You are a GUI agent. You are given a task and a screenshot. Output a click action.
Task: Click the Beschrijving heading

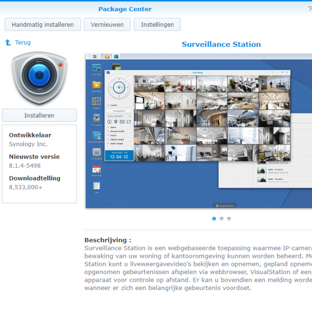[108, 240]
